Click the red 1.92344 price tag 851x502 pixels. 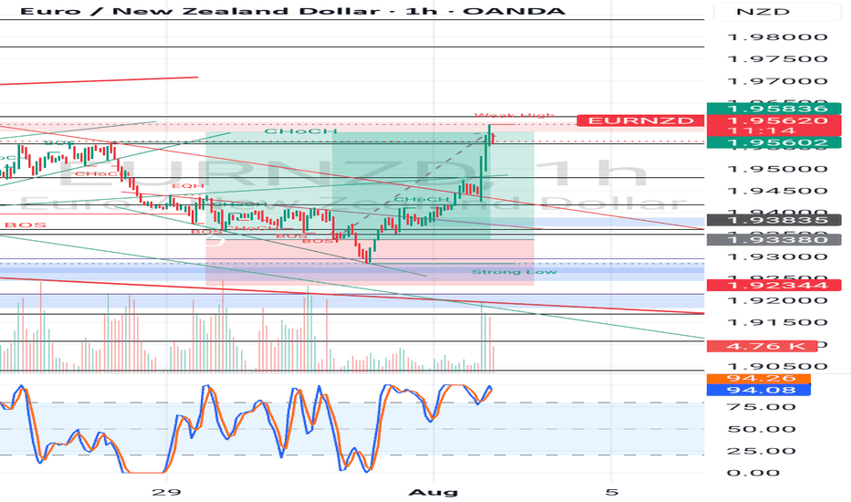[x=774, y=286]
